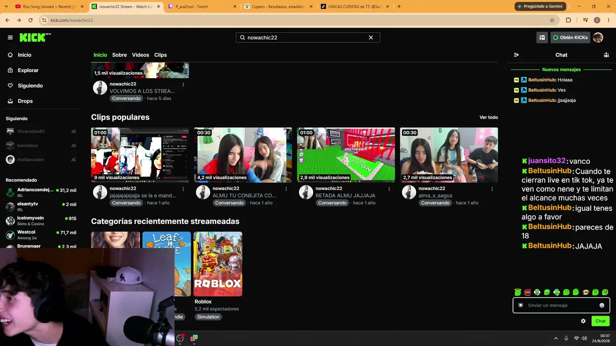This screenshot has height=346, width=616.
Task: Show chat viewers list icon
Action: pyautogui.click(x=606, y=55)
